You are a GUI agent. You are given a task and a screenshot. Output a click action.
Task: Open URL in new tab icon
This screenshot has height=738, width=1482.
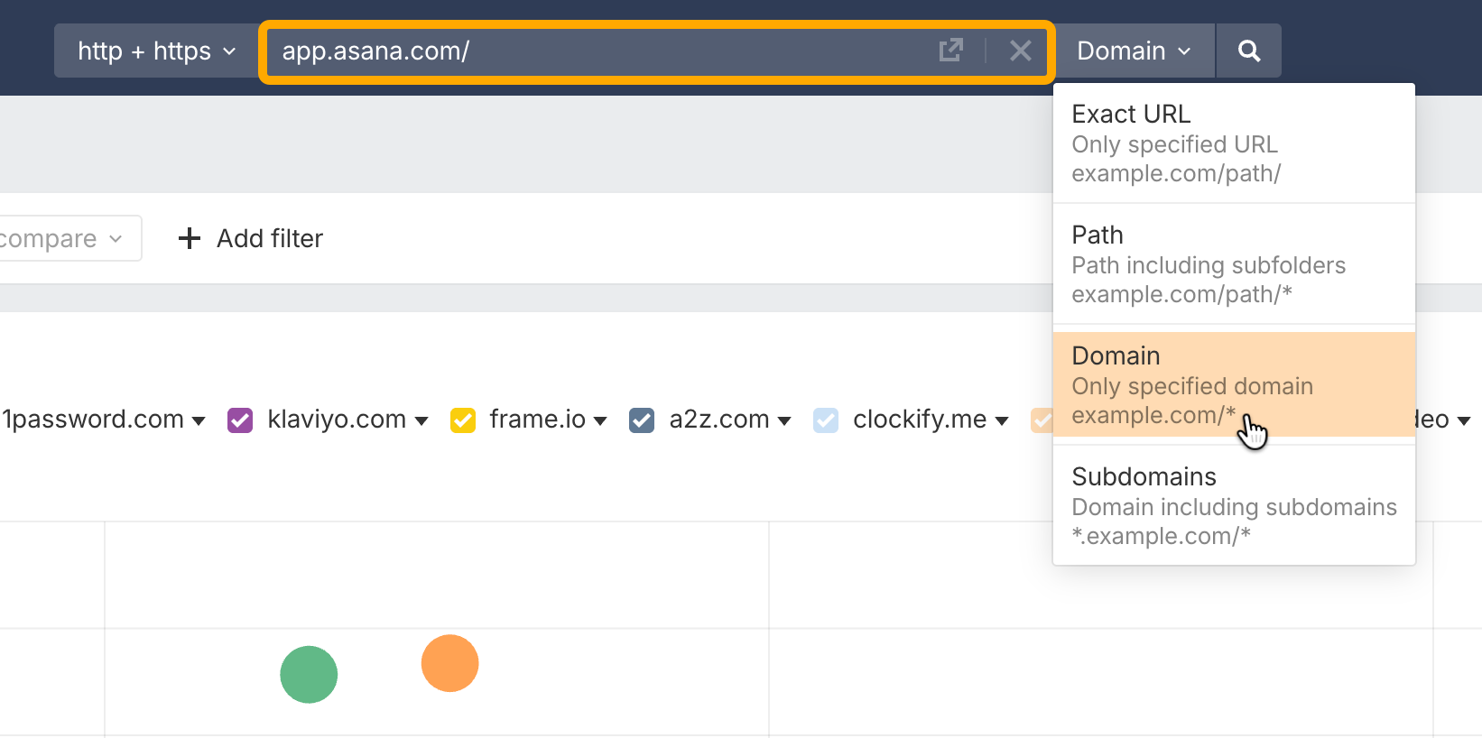click(x=951, y=51)
